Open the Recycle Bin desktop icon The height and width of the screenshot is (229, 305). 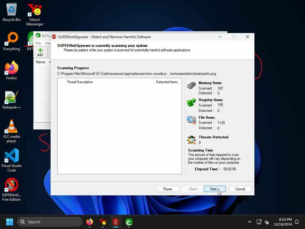pyautogui.click(x=12, y=12)
